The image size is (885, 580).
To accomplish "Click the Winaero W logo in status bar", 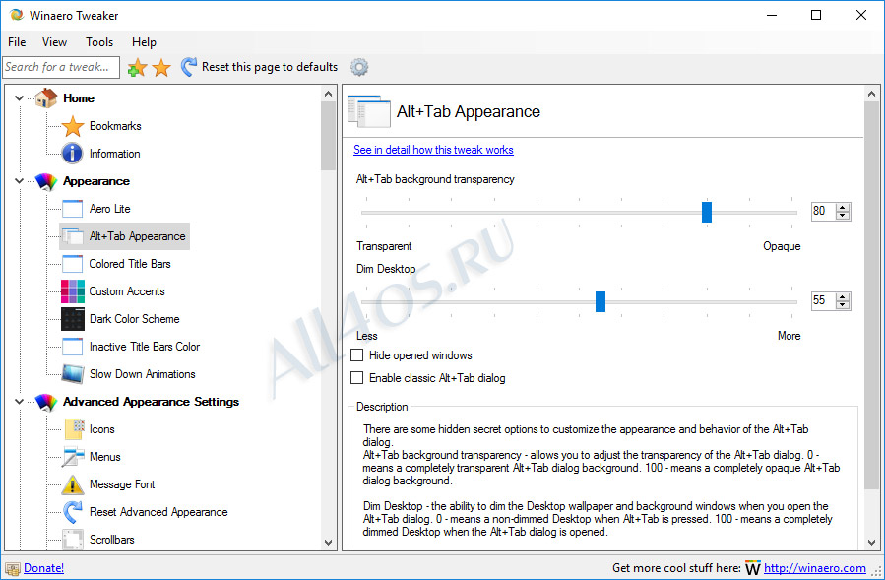I will 753,568.
